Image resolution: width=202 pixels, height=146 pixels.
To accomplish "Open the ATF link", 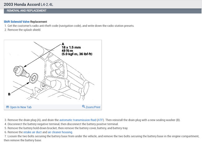I will [100, 120].
